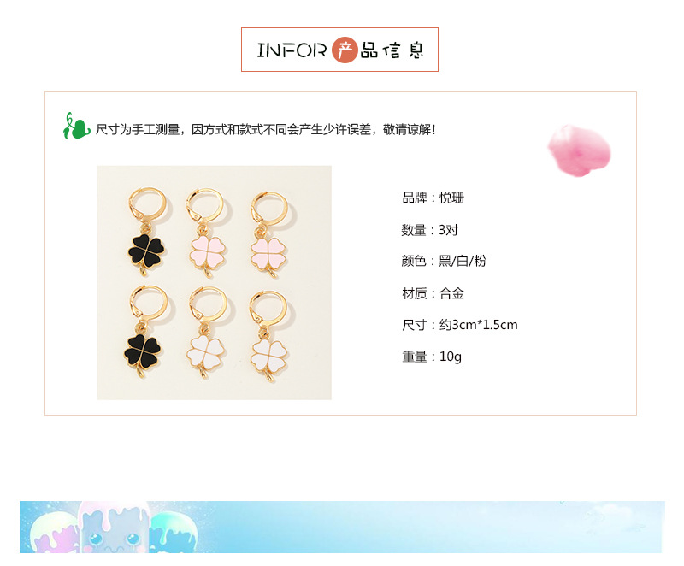Screen dimensions: 684x566
Task: Click the orange 产 circle badge
Action: pyautogui.click(x=345, y=50)
